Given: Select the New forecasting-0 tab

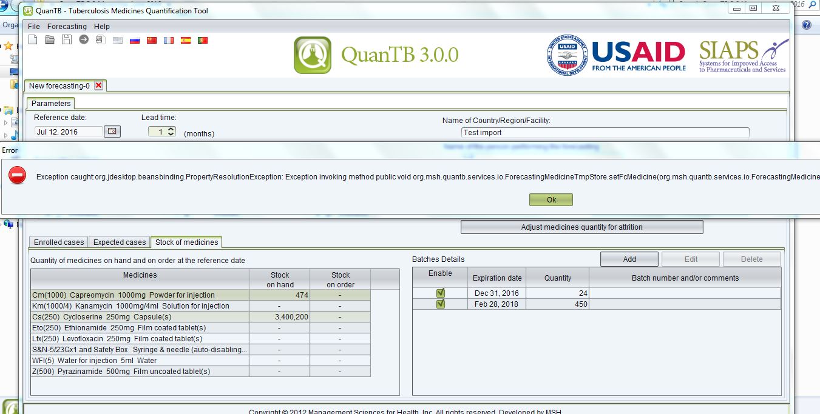Looking at the screenshot, I should click(59, 86).
